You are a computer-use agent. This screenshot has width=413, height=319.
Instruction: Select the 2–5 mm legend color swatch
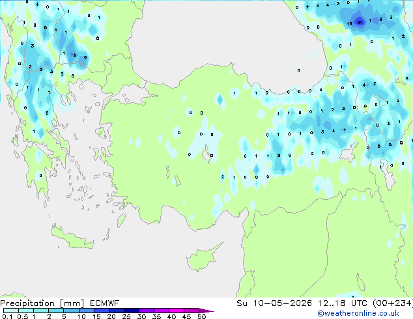[56, 311]
